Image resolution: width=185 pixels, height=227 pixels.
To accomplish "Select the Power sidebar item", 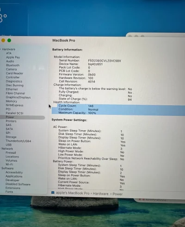I will pyautogui.click(x=22, y=117).
